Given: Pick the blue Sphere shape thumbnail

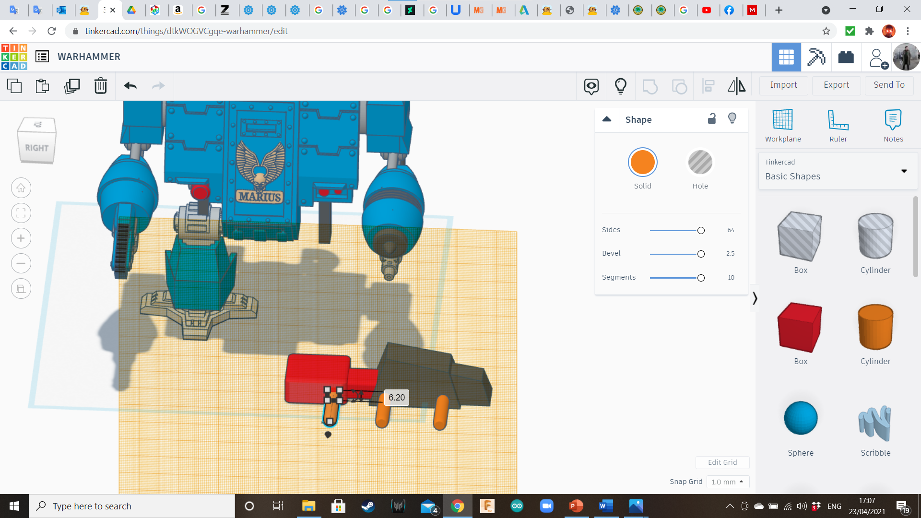Looking at the screenshot, I should 800,418.
